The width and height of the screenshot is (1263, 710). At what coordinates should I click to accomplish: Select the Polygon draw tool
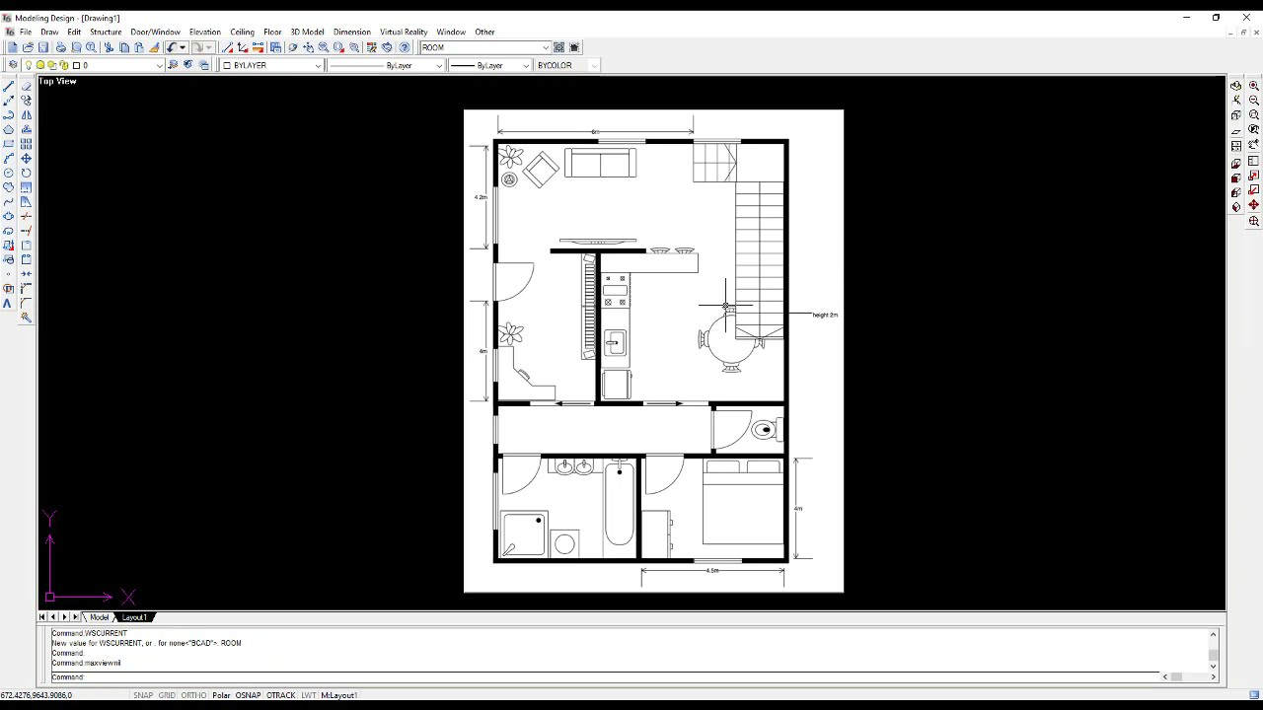pos(9,129)
